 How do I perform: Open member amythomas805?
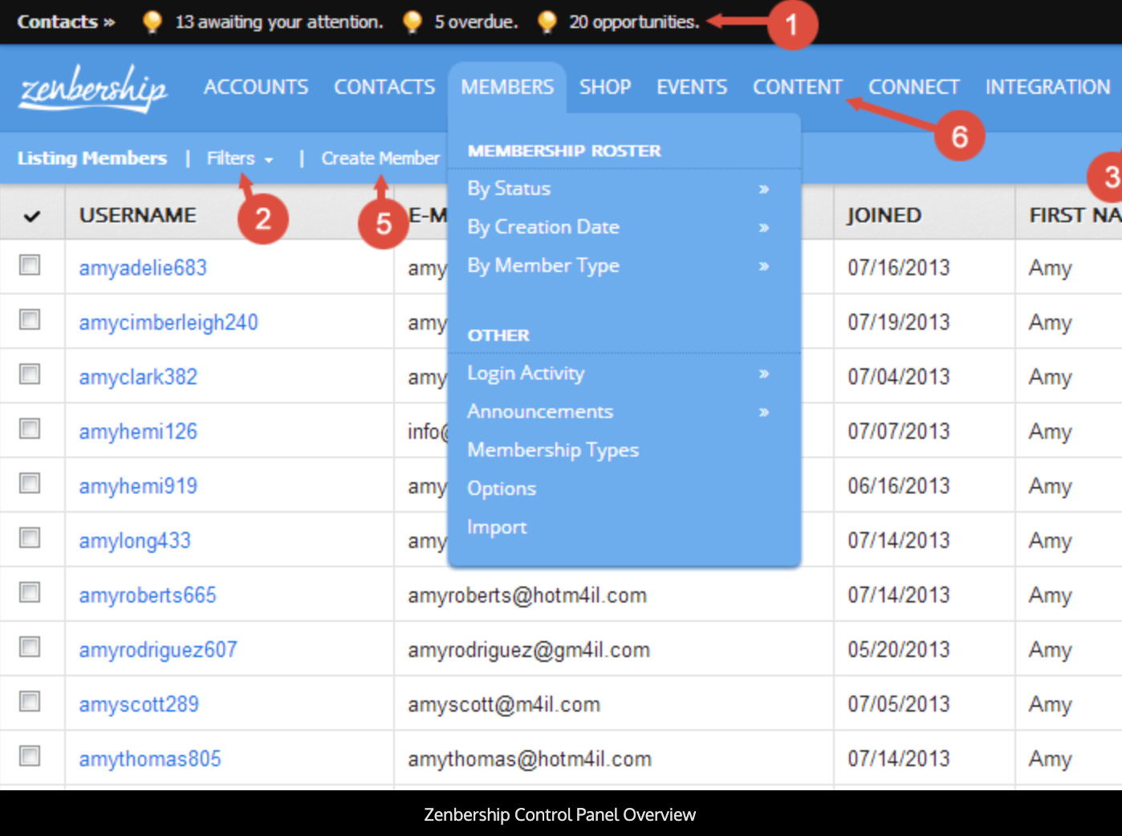150,759
